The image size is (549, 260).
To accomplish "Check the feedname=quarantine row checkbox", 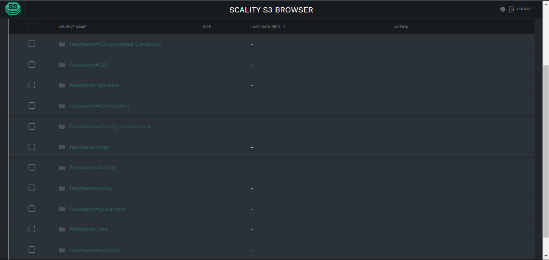I will (x=32, y=209).
